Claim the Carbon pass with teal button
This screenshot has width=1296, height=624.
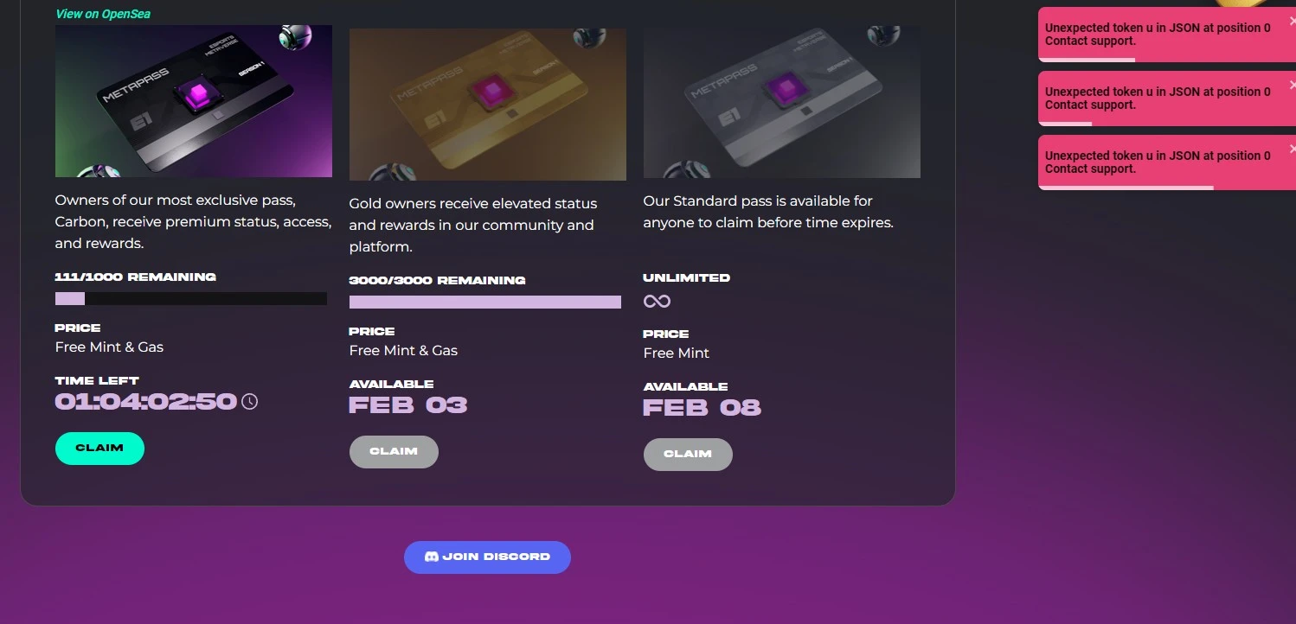[x=99, y=449]
